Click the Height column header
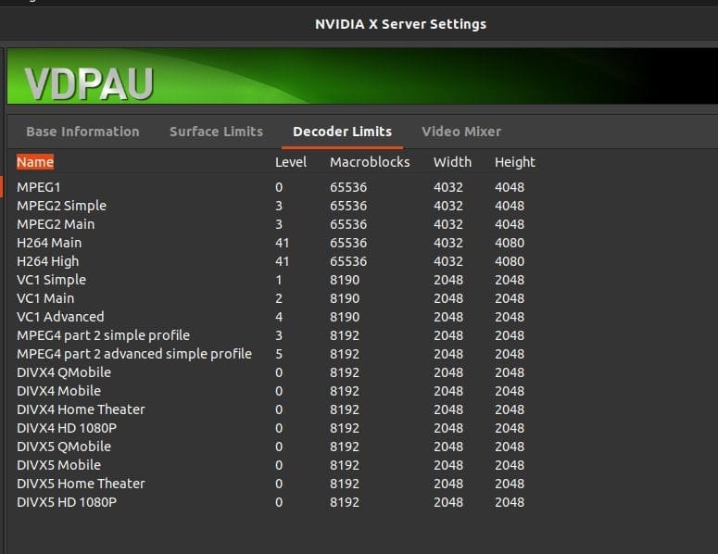Image resolution: width=718 pixels, height=554 pixels. pyautogui.click(x=515, y=162)
